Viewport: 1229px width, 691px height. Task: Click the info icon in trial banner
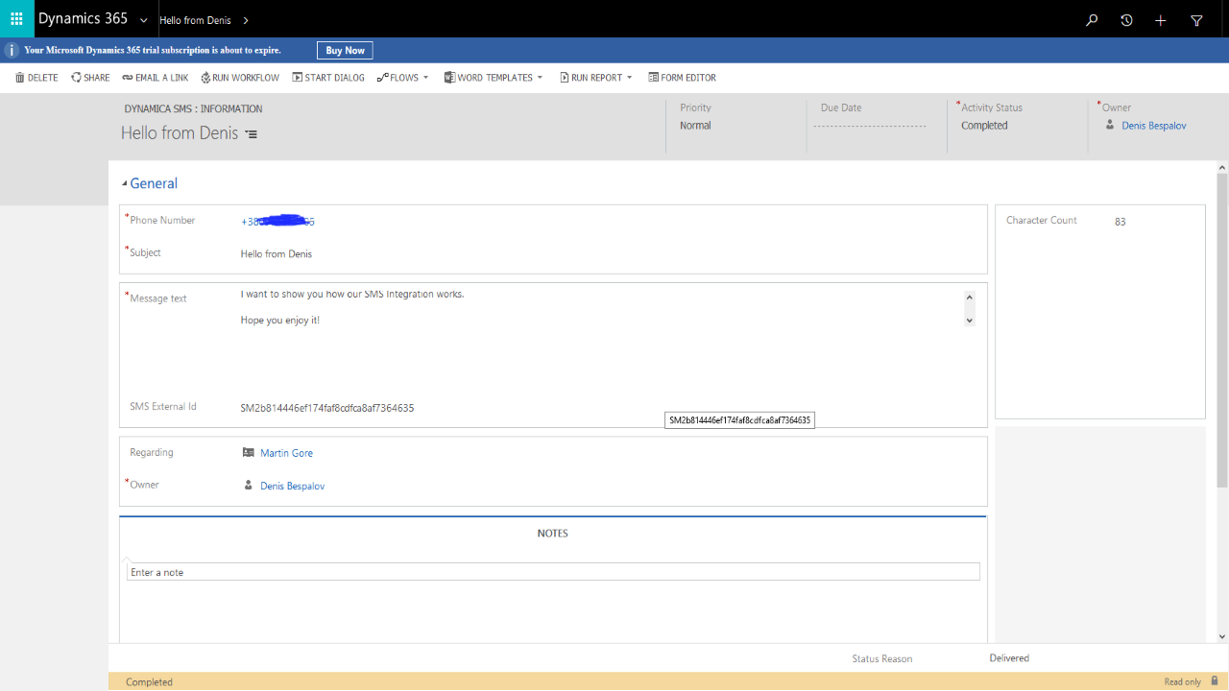pos(12,50)
